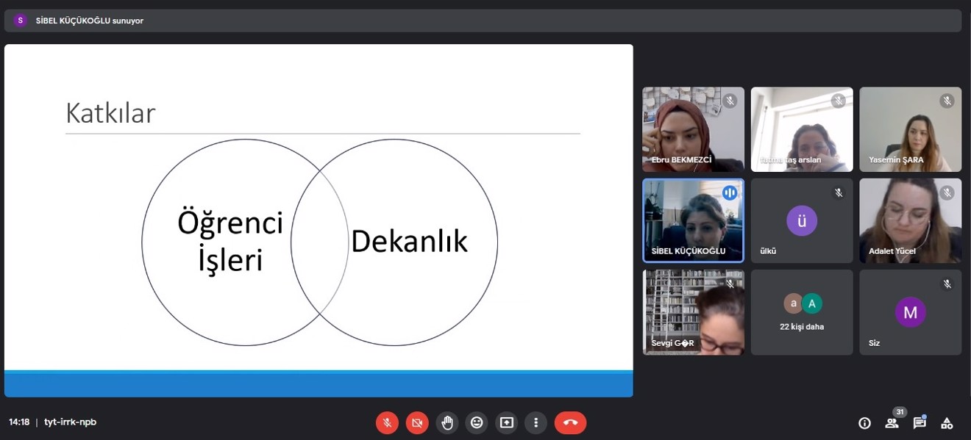971x440 pixels.
Task: Click the meeting code tyt-irrk-npb
Action: click(70, 422)
